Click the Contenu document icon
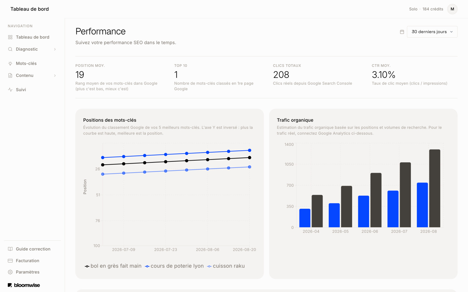 pos(10,75)
